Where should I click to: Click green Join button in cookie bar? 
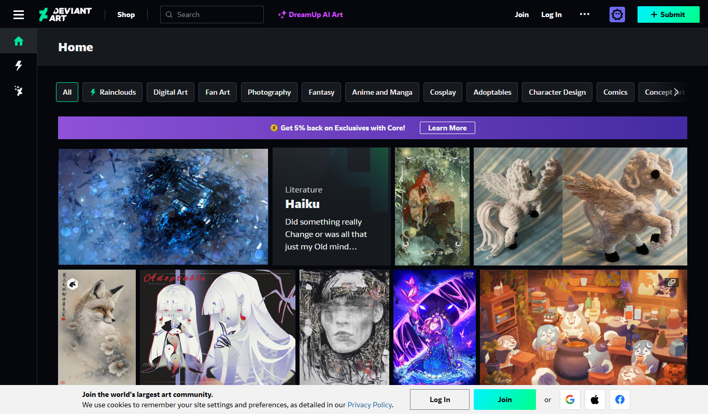tap(505, 400)
